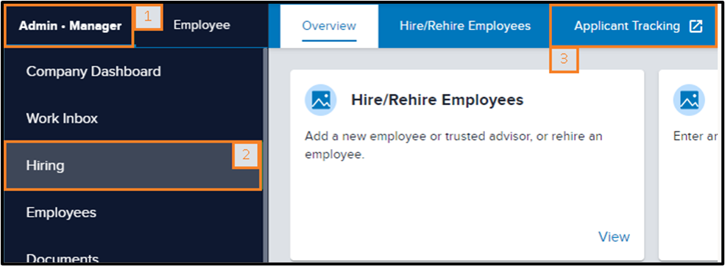Screen dimensions: 725x266
Task: Open external-link icon beside Applicant Tracking
Action: (x=696, y=26)
